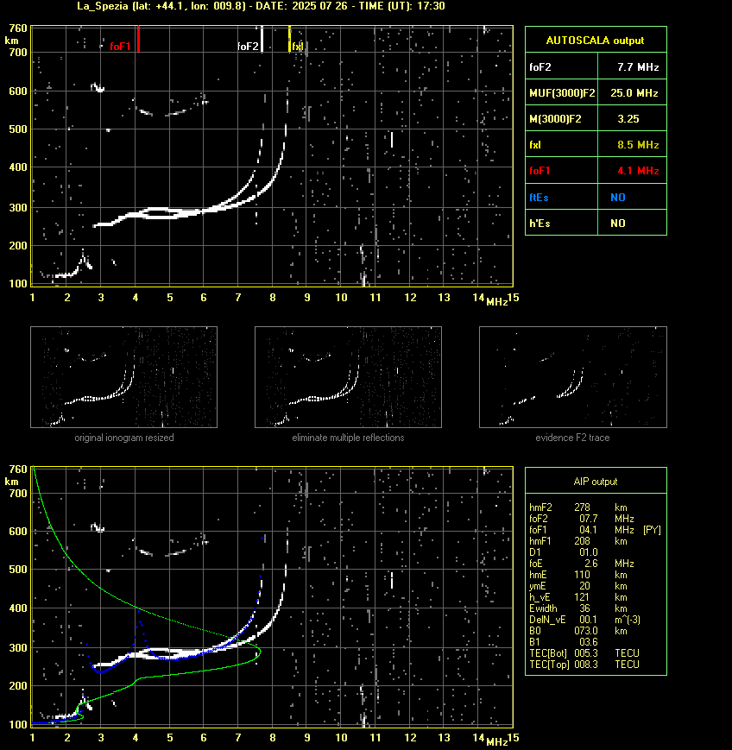Open the 'original ionogram resized' thumbnail
Viewport: 732px width, 750px height.
tap(124, 377)
